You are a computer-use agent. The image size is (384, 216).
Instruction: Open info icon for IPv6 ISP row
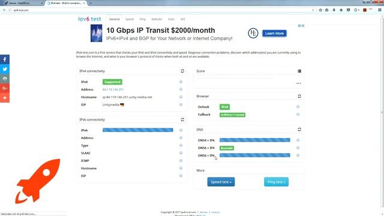tap(181, 176)
